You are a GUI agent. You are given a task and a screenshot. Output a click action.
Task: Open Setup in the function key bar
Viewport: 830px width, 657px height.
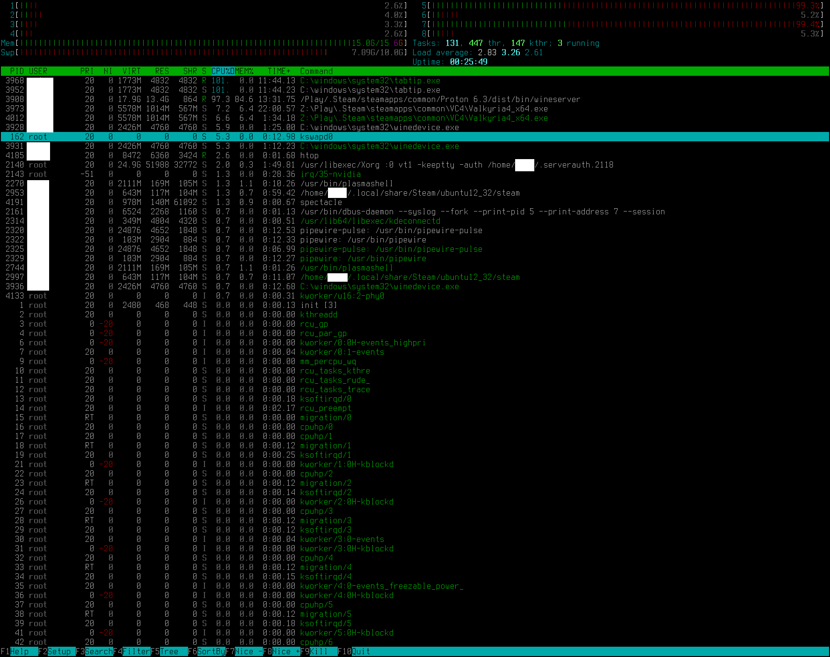(57, 651)
